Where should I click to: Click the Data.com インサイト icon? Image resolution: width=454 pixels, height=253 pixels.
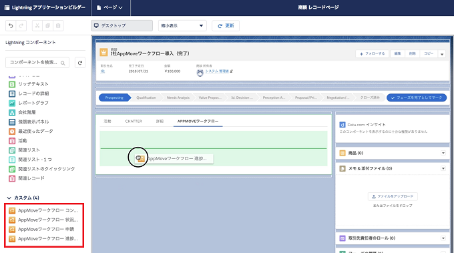343,125
